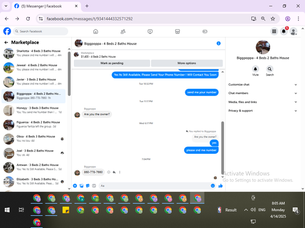The image size is (305, 228).
Task: Open the Figueroa 4 Beds 2 Baths conversation
Action: pos(34,125)
